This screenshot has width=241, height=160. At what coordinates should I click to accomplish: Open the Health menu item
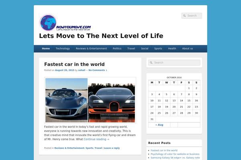(172, 48)
